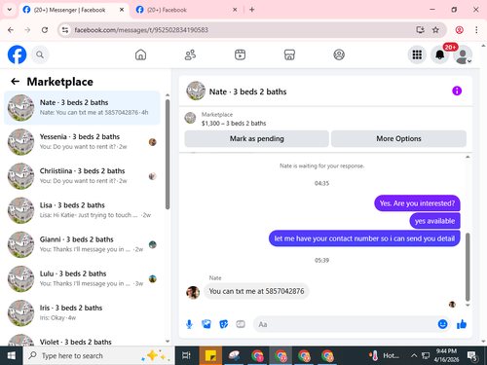Screen dimensions: 487x365
Task: Click the browser back button
Action: click(x=11, y=30)
